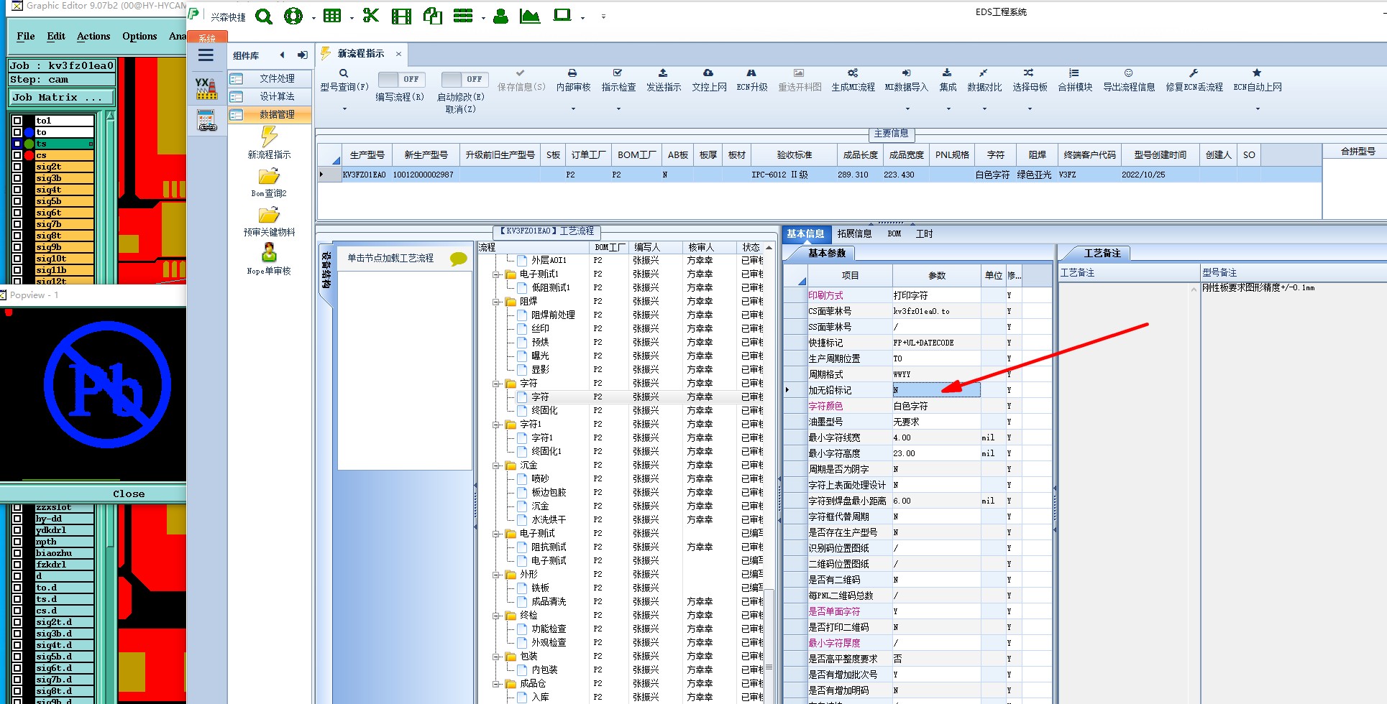Open 型号查询 search tool
This screenshot has width=1387, height=704.
(344, 80)
